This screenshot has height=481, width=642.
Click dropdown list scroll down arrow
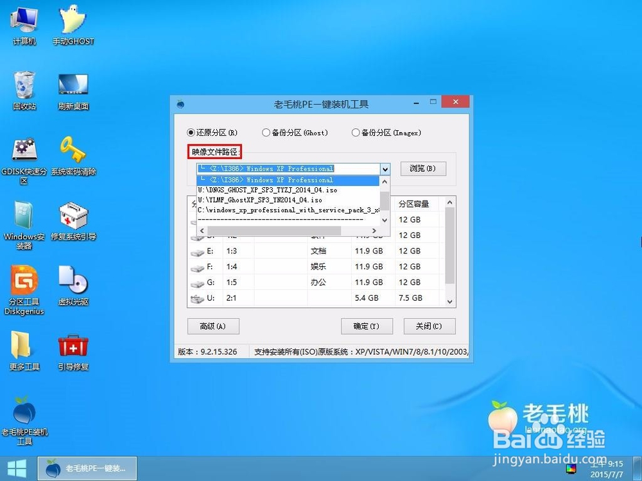pos(385,220)
